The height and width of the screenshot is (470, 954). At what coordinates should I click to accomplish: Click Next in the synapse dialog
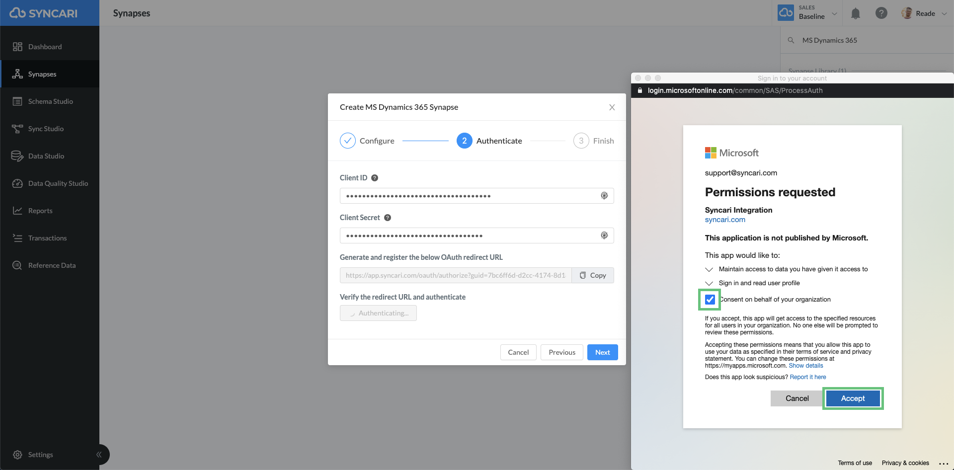click(x=603, y=352)
